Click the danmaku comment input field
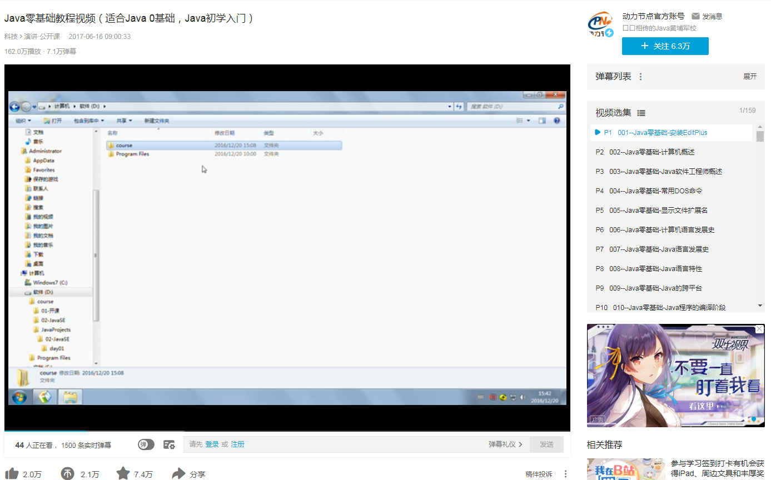 (x=334, y=444)
